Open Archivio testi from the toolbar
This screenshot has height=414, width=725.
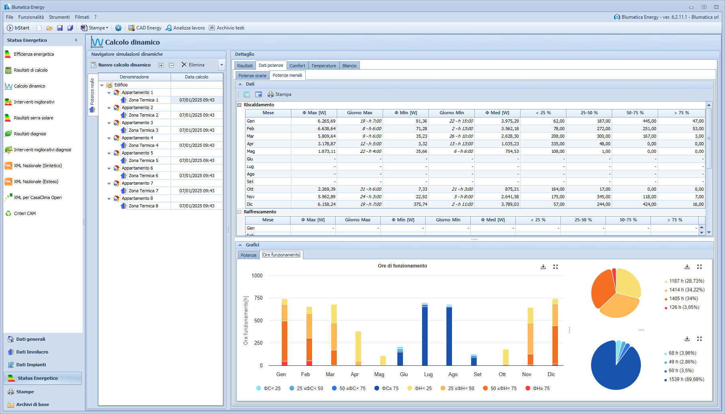[226, 28]
